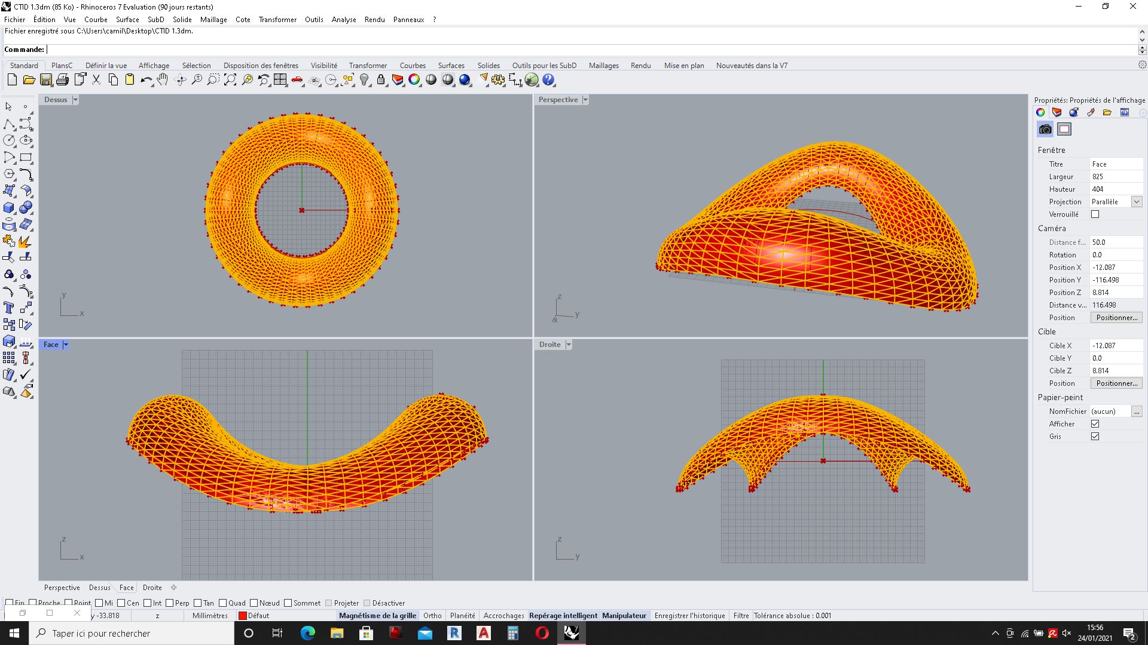Click the Undo arrow icon
The height and width of the screenshot is (645, 1148).
tap(146, 79)
